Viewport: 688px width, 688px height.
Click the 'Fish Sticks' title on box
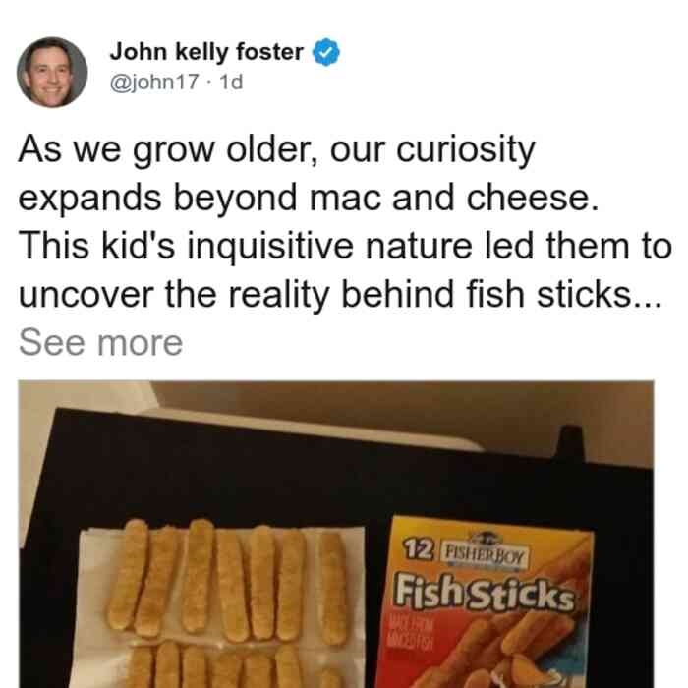pyautogui.click(x=484, y=594)
